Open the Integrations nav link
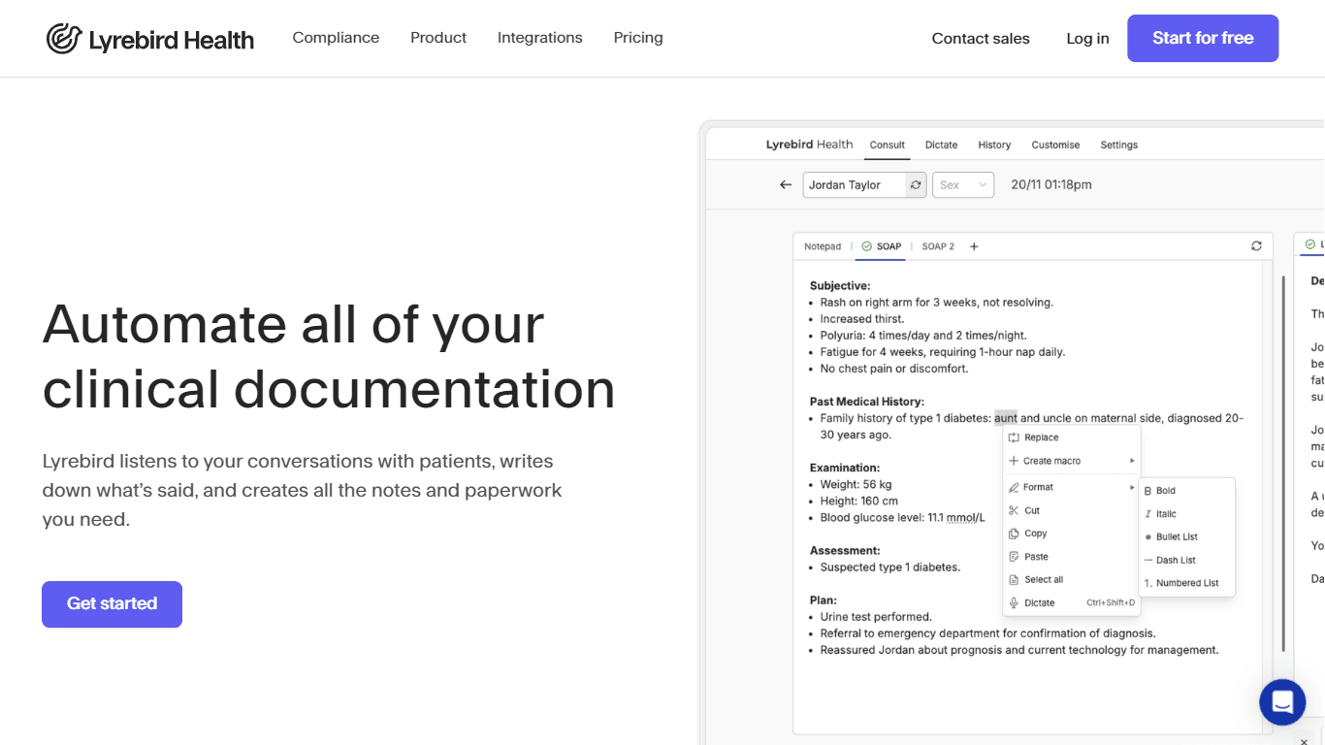1325x745 pixels. pyautogui.click(x=540, y=38)
